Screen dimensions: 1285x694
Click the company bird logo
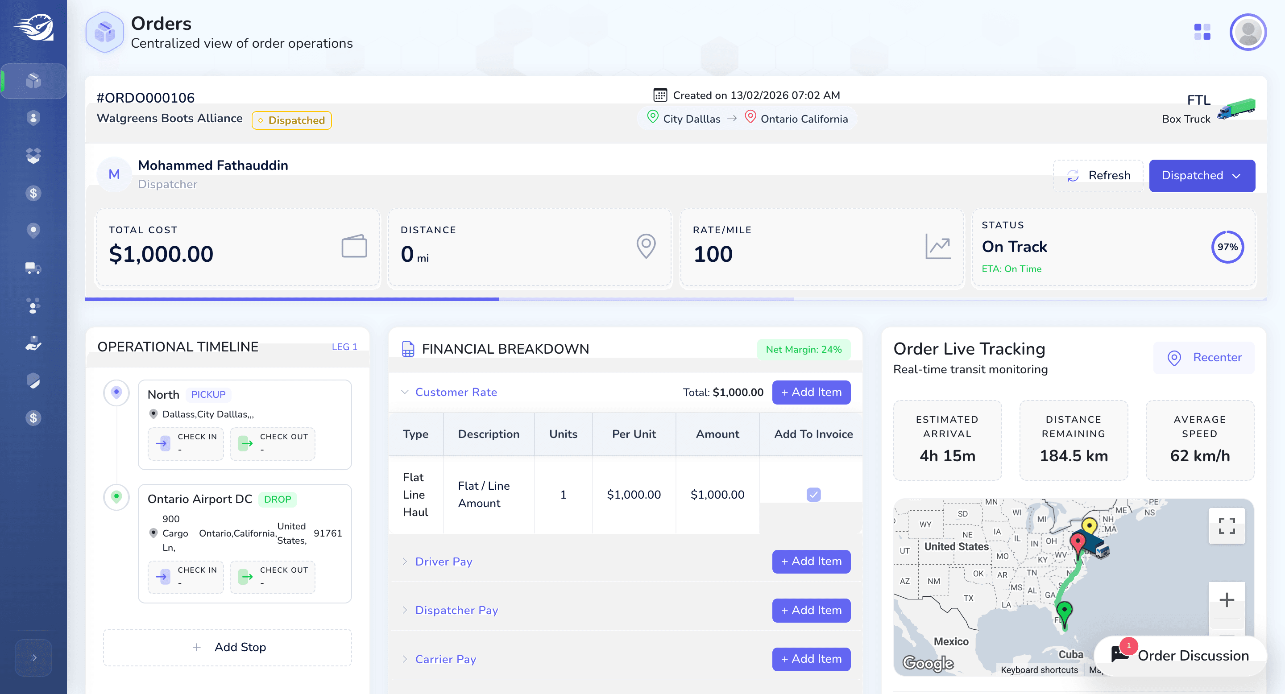pos(33,27)
